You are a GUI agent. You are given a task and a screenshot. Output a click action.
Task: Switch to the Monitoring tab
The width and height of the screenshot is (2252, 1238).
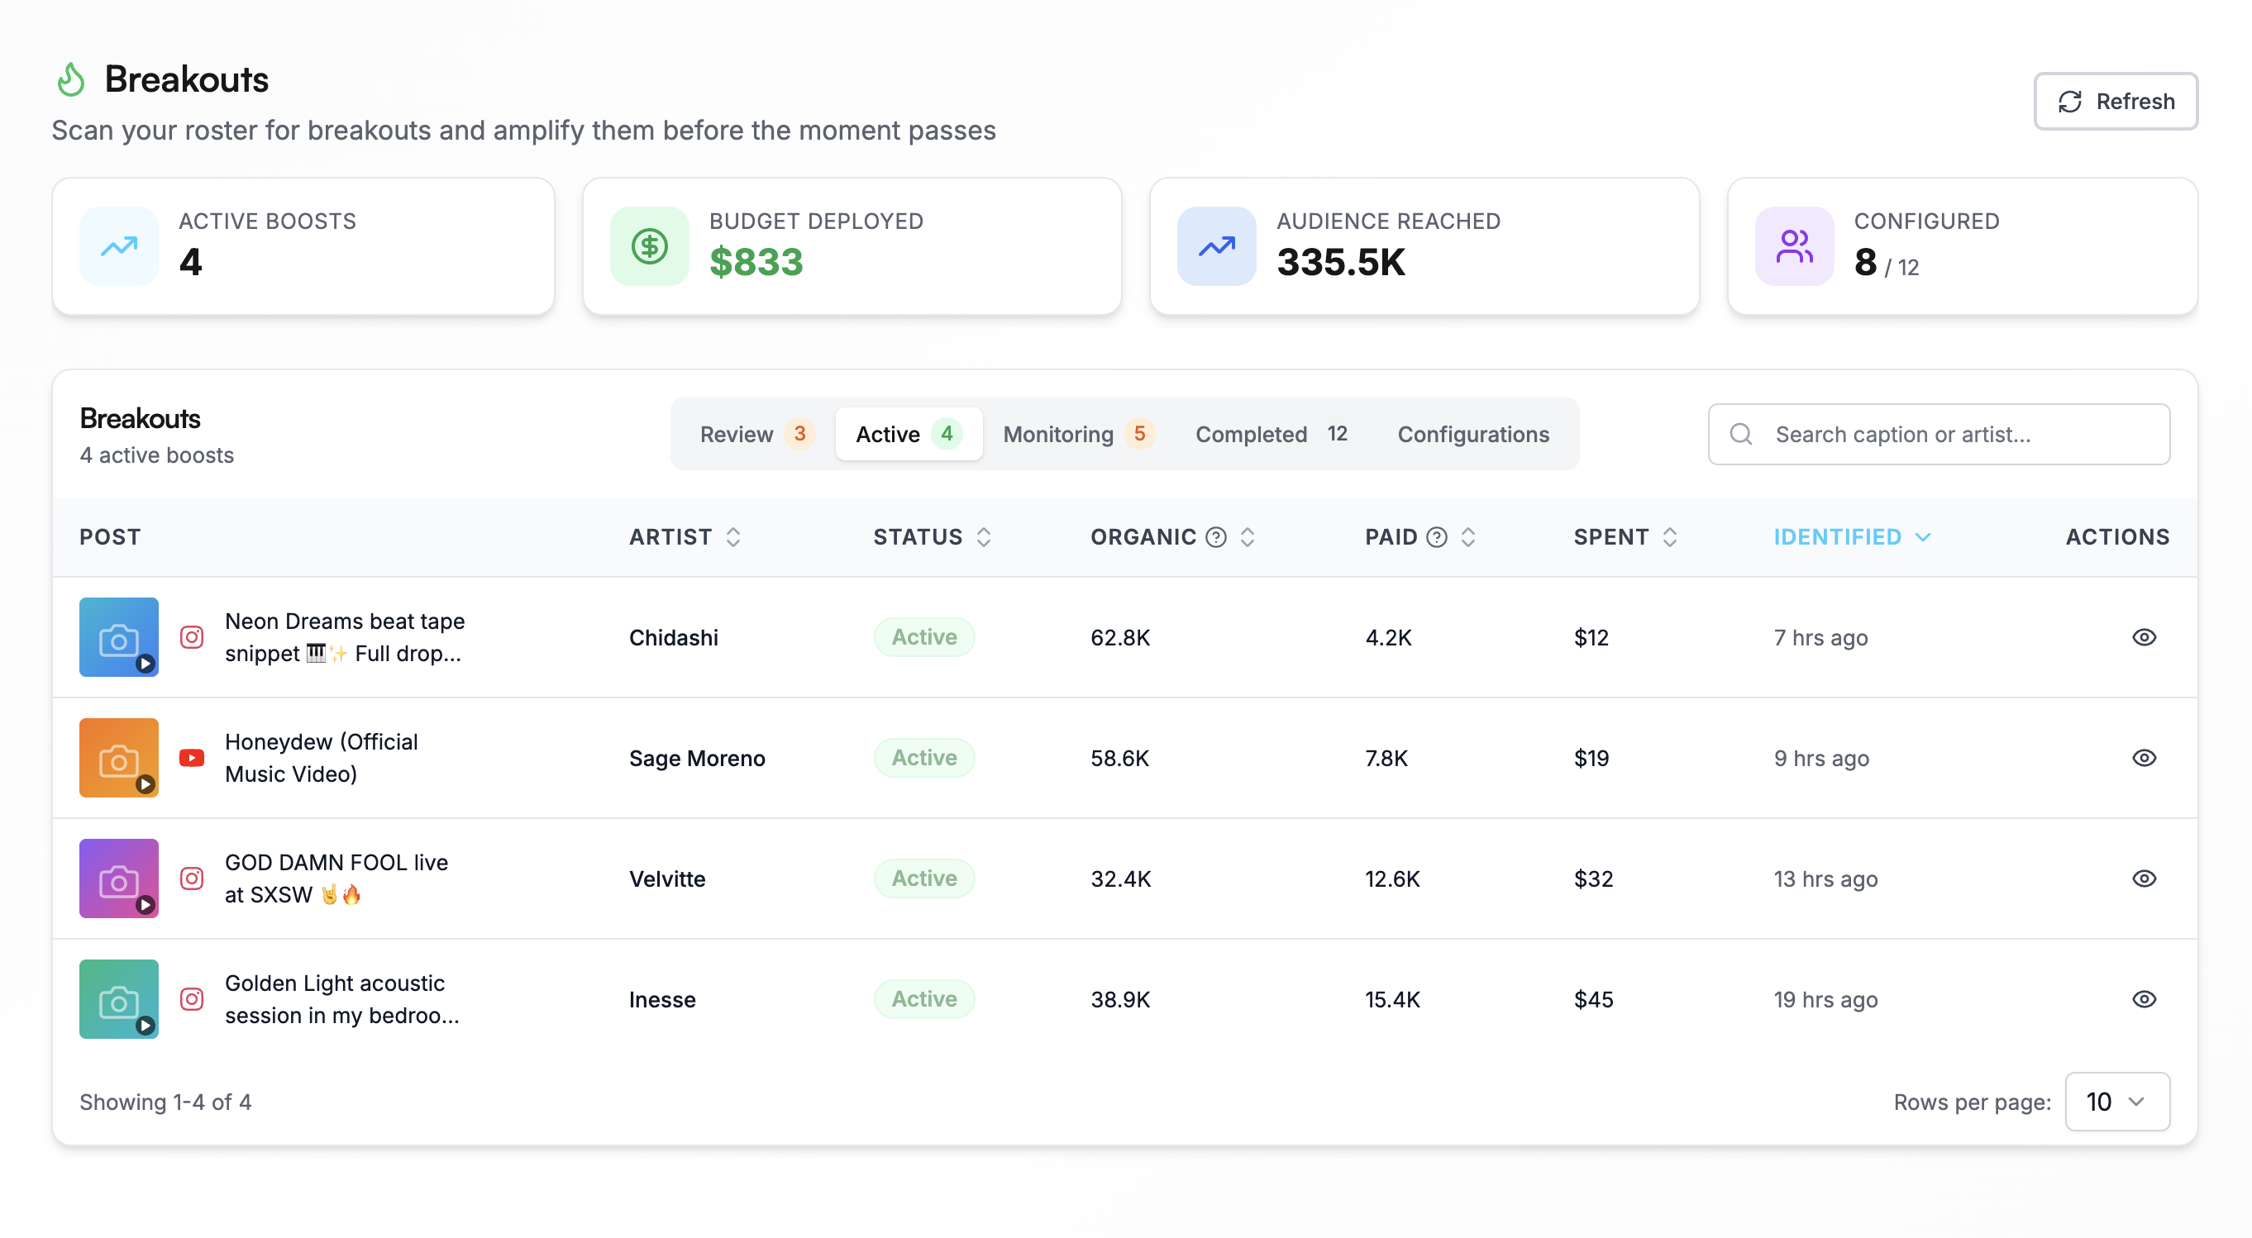tap(1077, 433)
